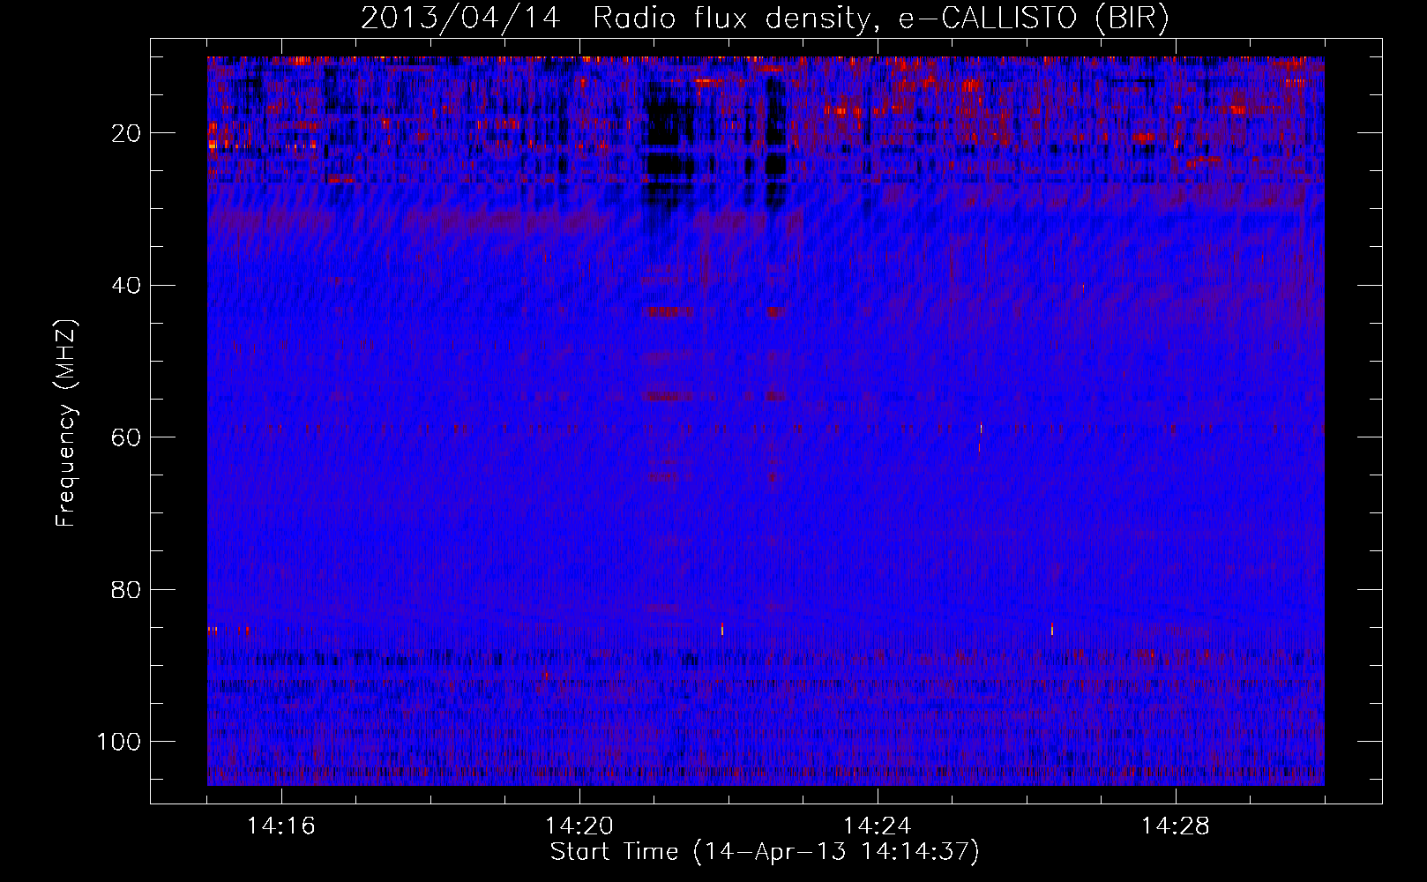Viewport: 1427px width, 882px height.
Task: Click the 14:24 time tick label
Action: coord(878,826)
